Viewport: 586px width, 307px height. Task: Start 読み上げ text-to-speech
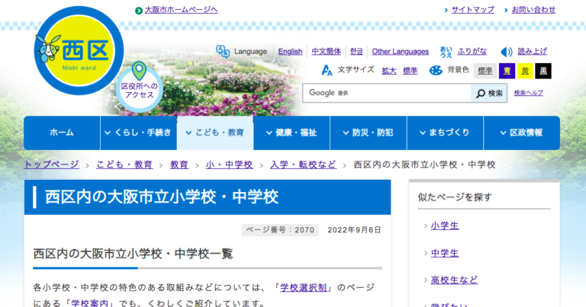(x=532, y=51)
